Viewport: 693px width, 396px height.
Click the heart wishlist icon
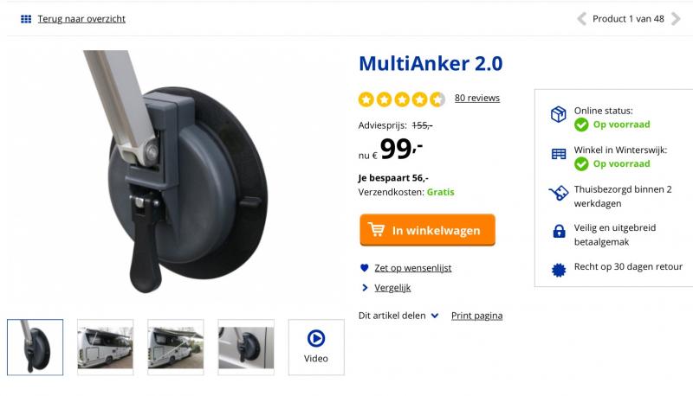click(364, 268)
